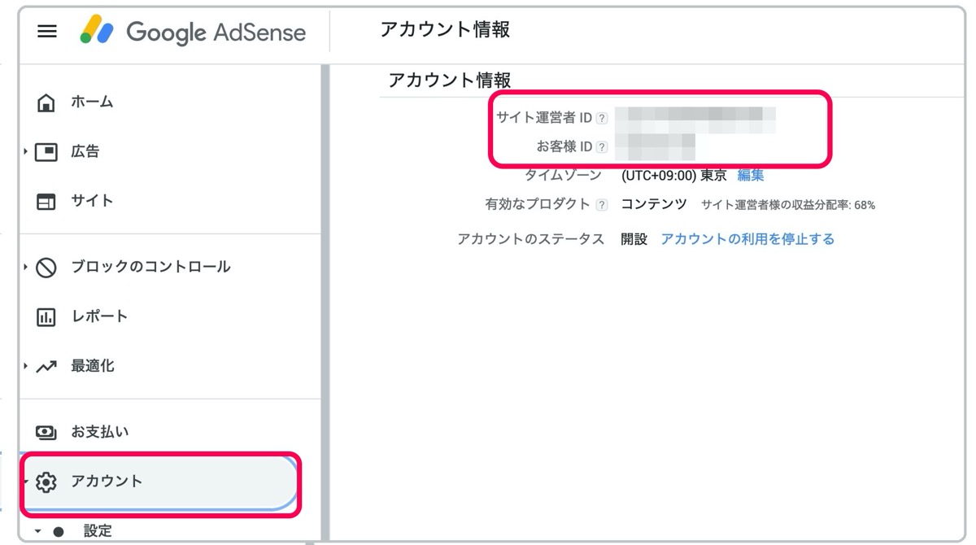
Task: Click the 最適化 trend arrow icon
Action: (x=46, y=367)
